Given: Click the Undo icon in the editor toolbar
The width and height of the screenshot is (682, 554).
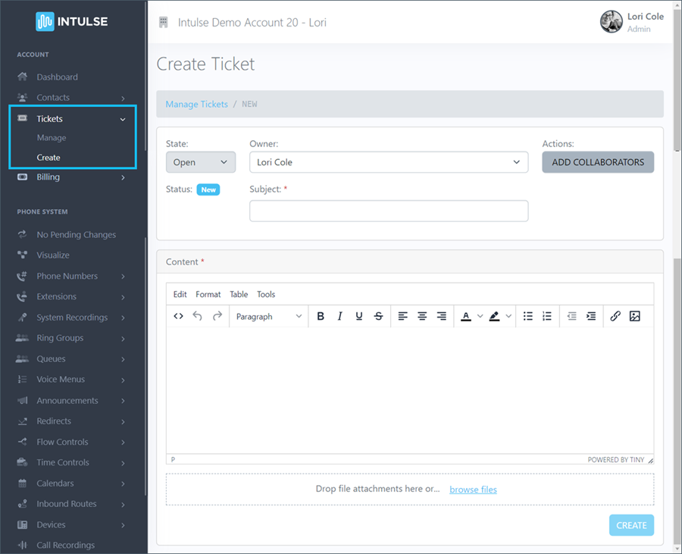Looking at the screenshot, I should pos(198,316).
